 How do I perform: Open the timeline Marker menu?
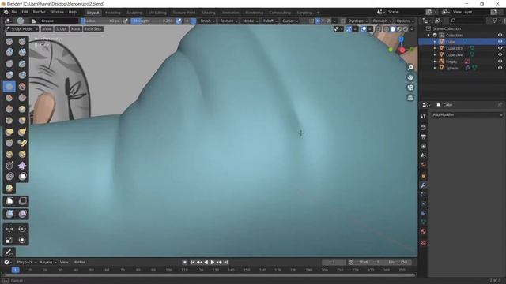79,263
